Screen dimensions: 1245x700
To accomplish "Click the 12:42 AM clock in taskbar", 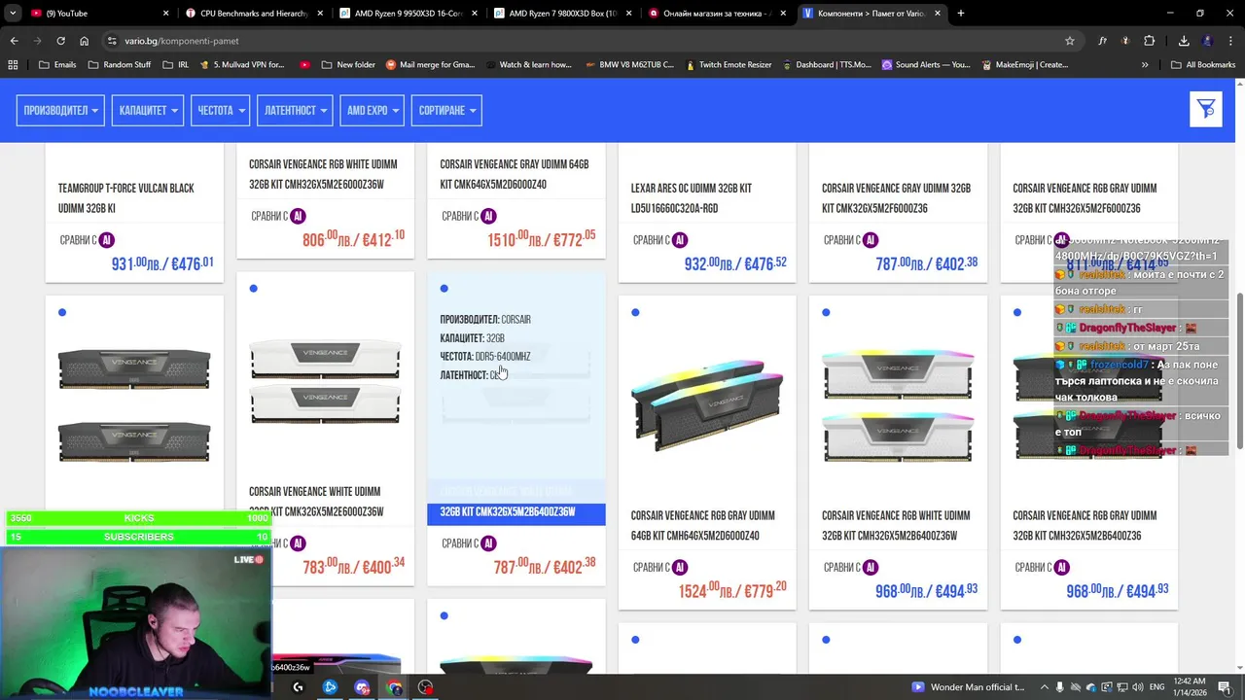I will 1191,682.
